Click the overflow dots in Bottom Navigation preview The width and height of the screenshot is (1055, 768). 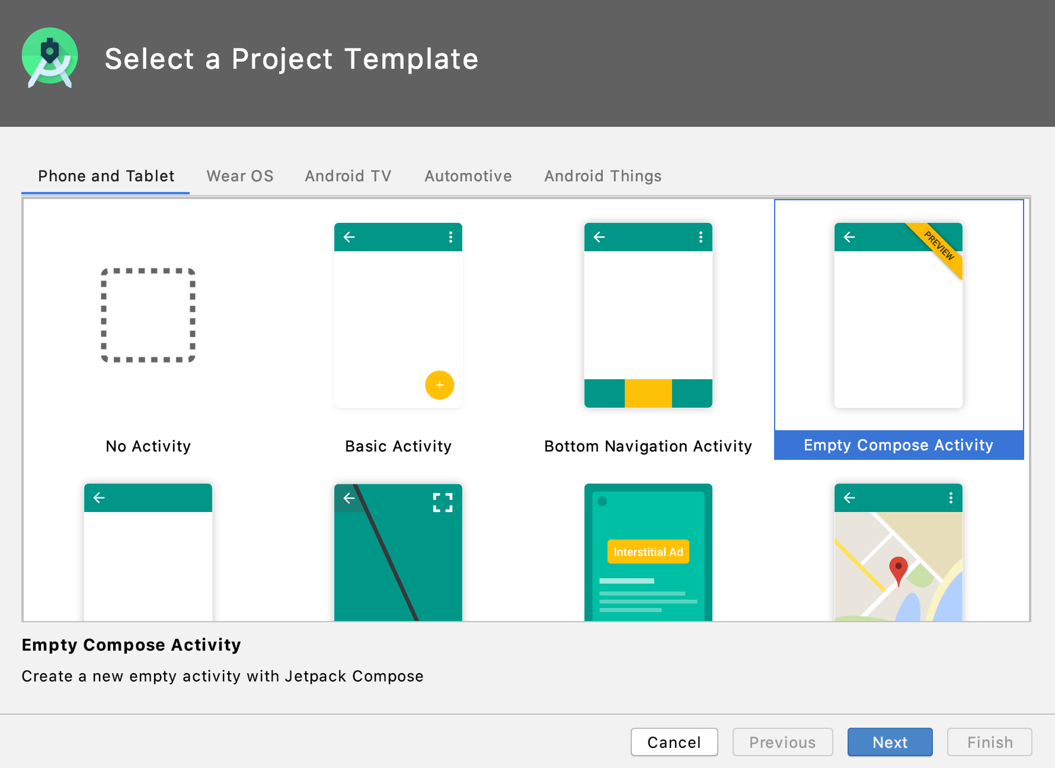pos(701,237)
